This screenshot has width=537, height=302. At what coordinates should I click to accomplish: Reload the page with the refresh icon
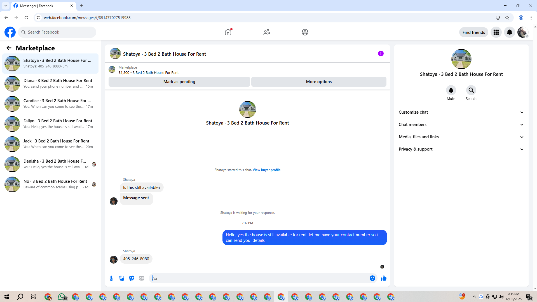[x=26, y=18]
